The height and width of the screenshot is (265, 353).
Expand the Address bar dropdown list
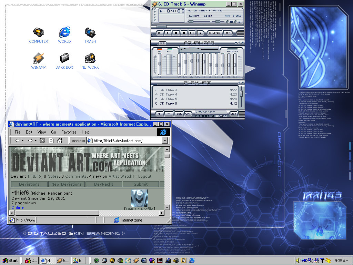click(165, 141)
